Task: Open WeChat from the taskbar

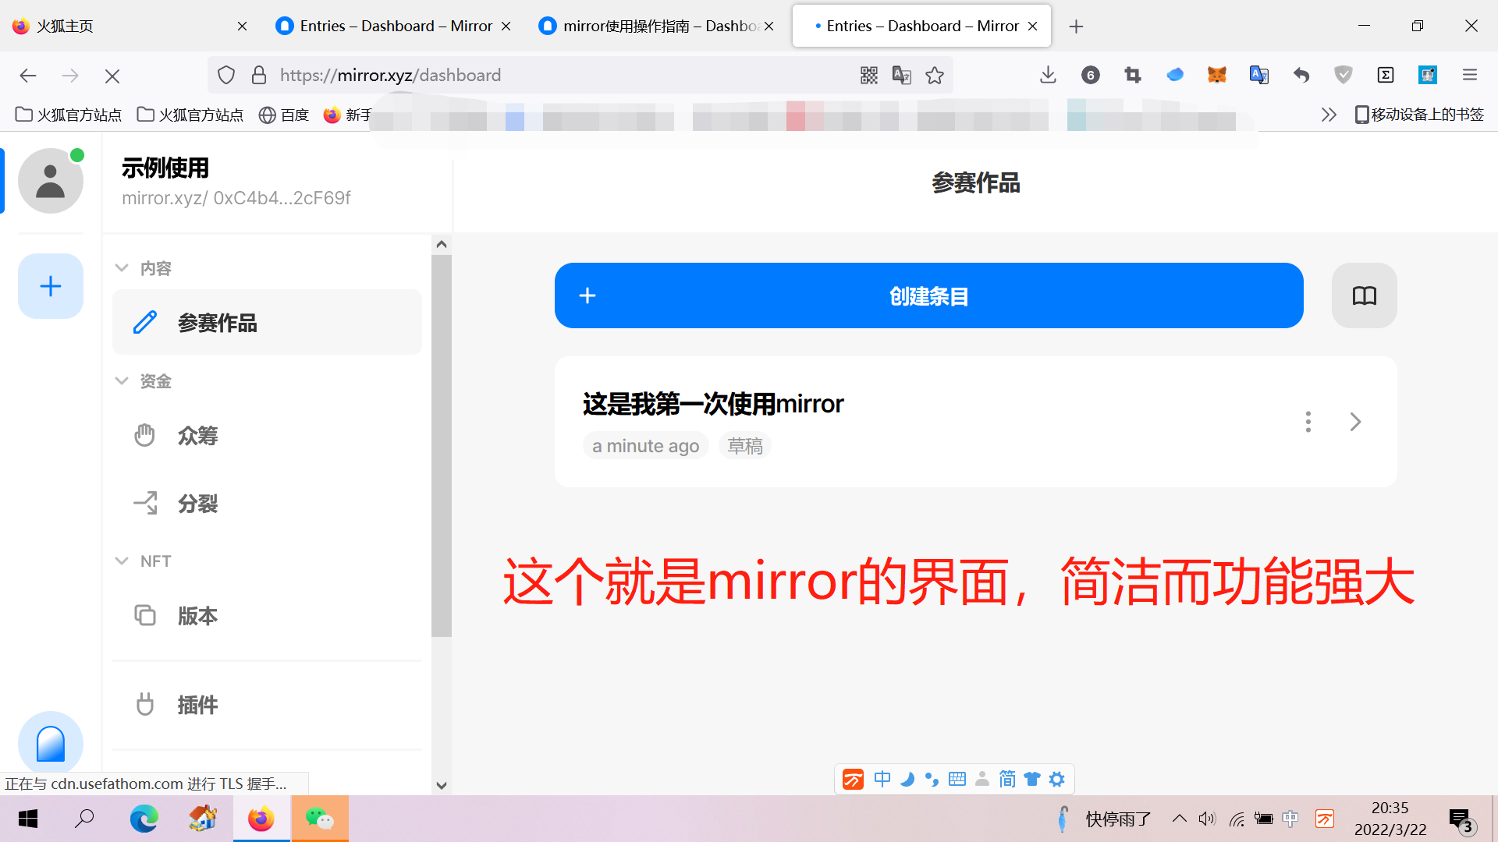Action: point(320,819)
